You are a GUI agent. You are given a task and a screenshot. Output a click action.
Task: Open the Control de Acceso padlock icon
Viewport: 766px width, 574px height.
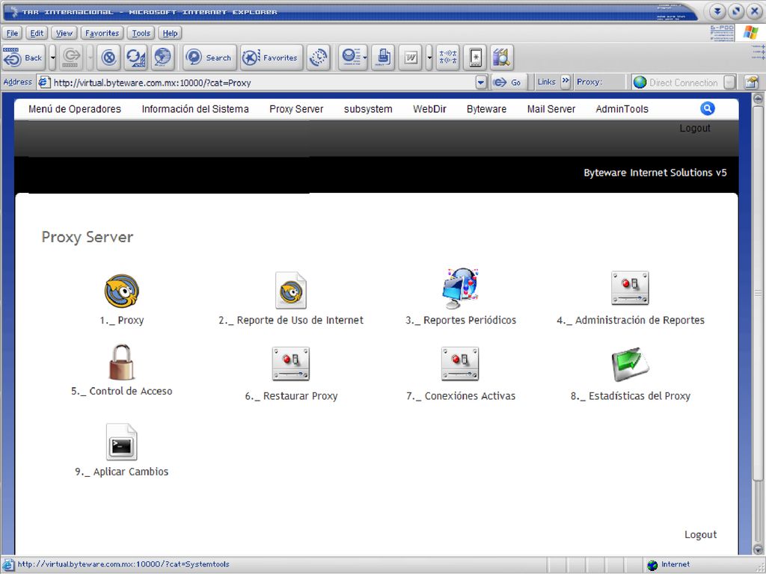coord(121,362)
